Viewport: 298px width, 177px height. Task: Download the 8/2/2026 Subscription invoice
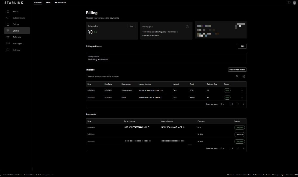click(x=242, y=90)
